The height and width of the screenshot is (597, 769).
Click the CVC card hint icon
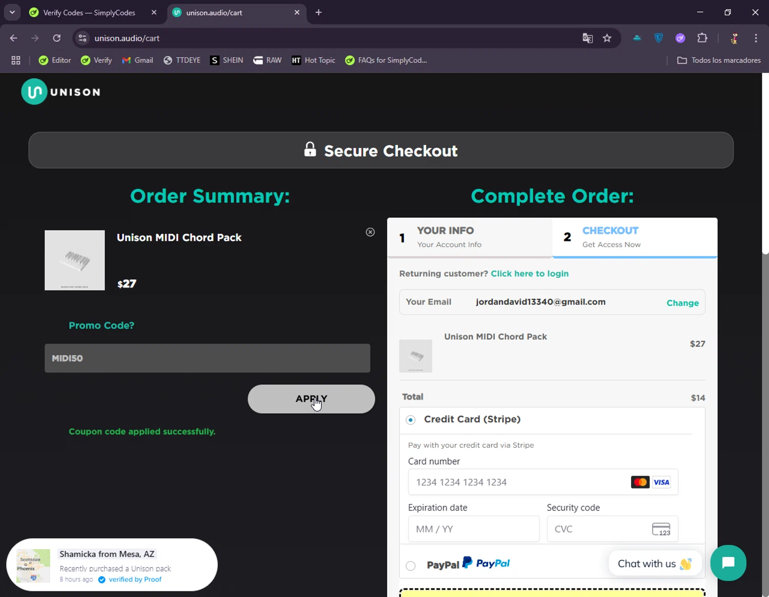[661, 529]
